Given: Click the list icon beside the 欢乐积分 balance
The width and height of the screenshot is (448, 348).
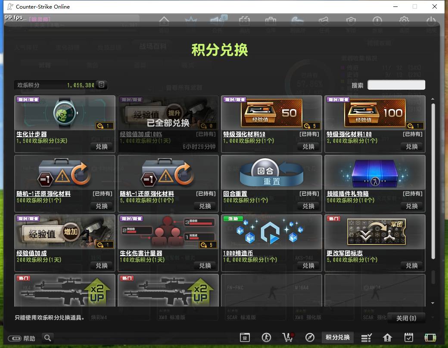Looking at the screenshot, I should 101,85.
